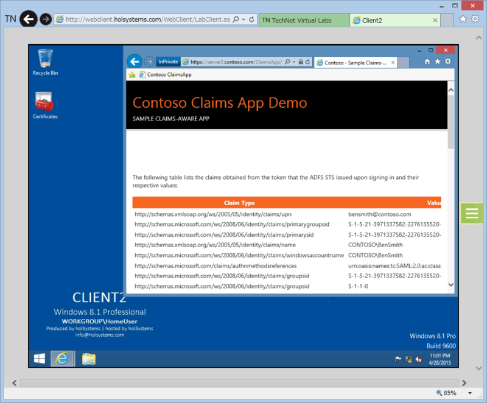487x403 pixels.
Task: Click the 85% zoom level button
Action: click(447, 393)
